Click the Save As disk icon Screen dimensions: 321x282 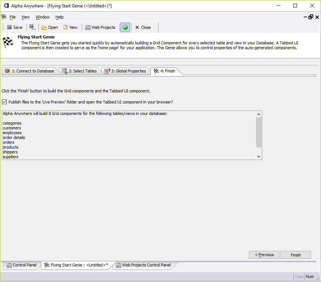pos(32,27)
